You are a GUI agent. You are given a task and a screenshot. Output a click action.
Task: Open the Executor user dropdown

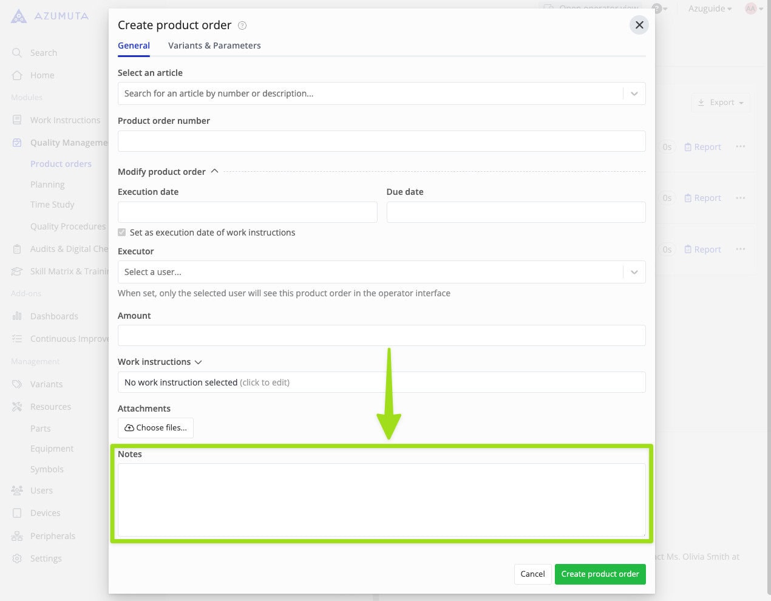634,272
